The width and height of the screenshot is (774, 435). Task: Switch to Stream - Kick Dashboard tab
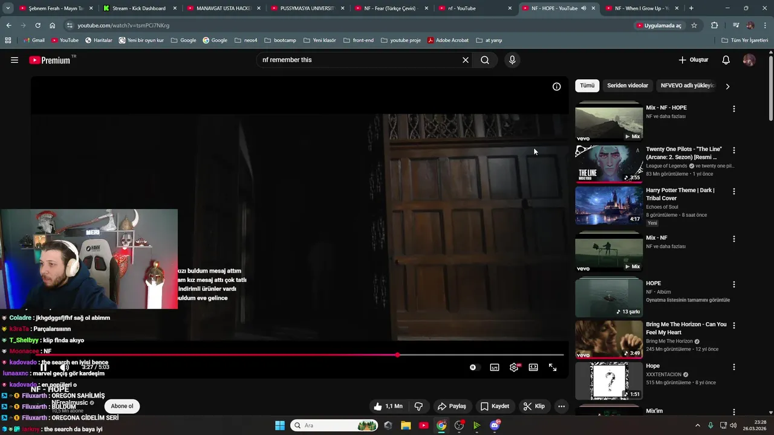point(138,8)
